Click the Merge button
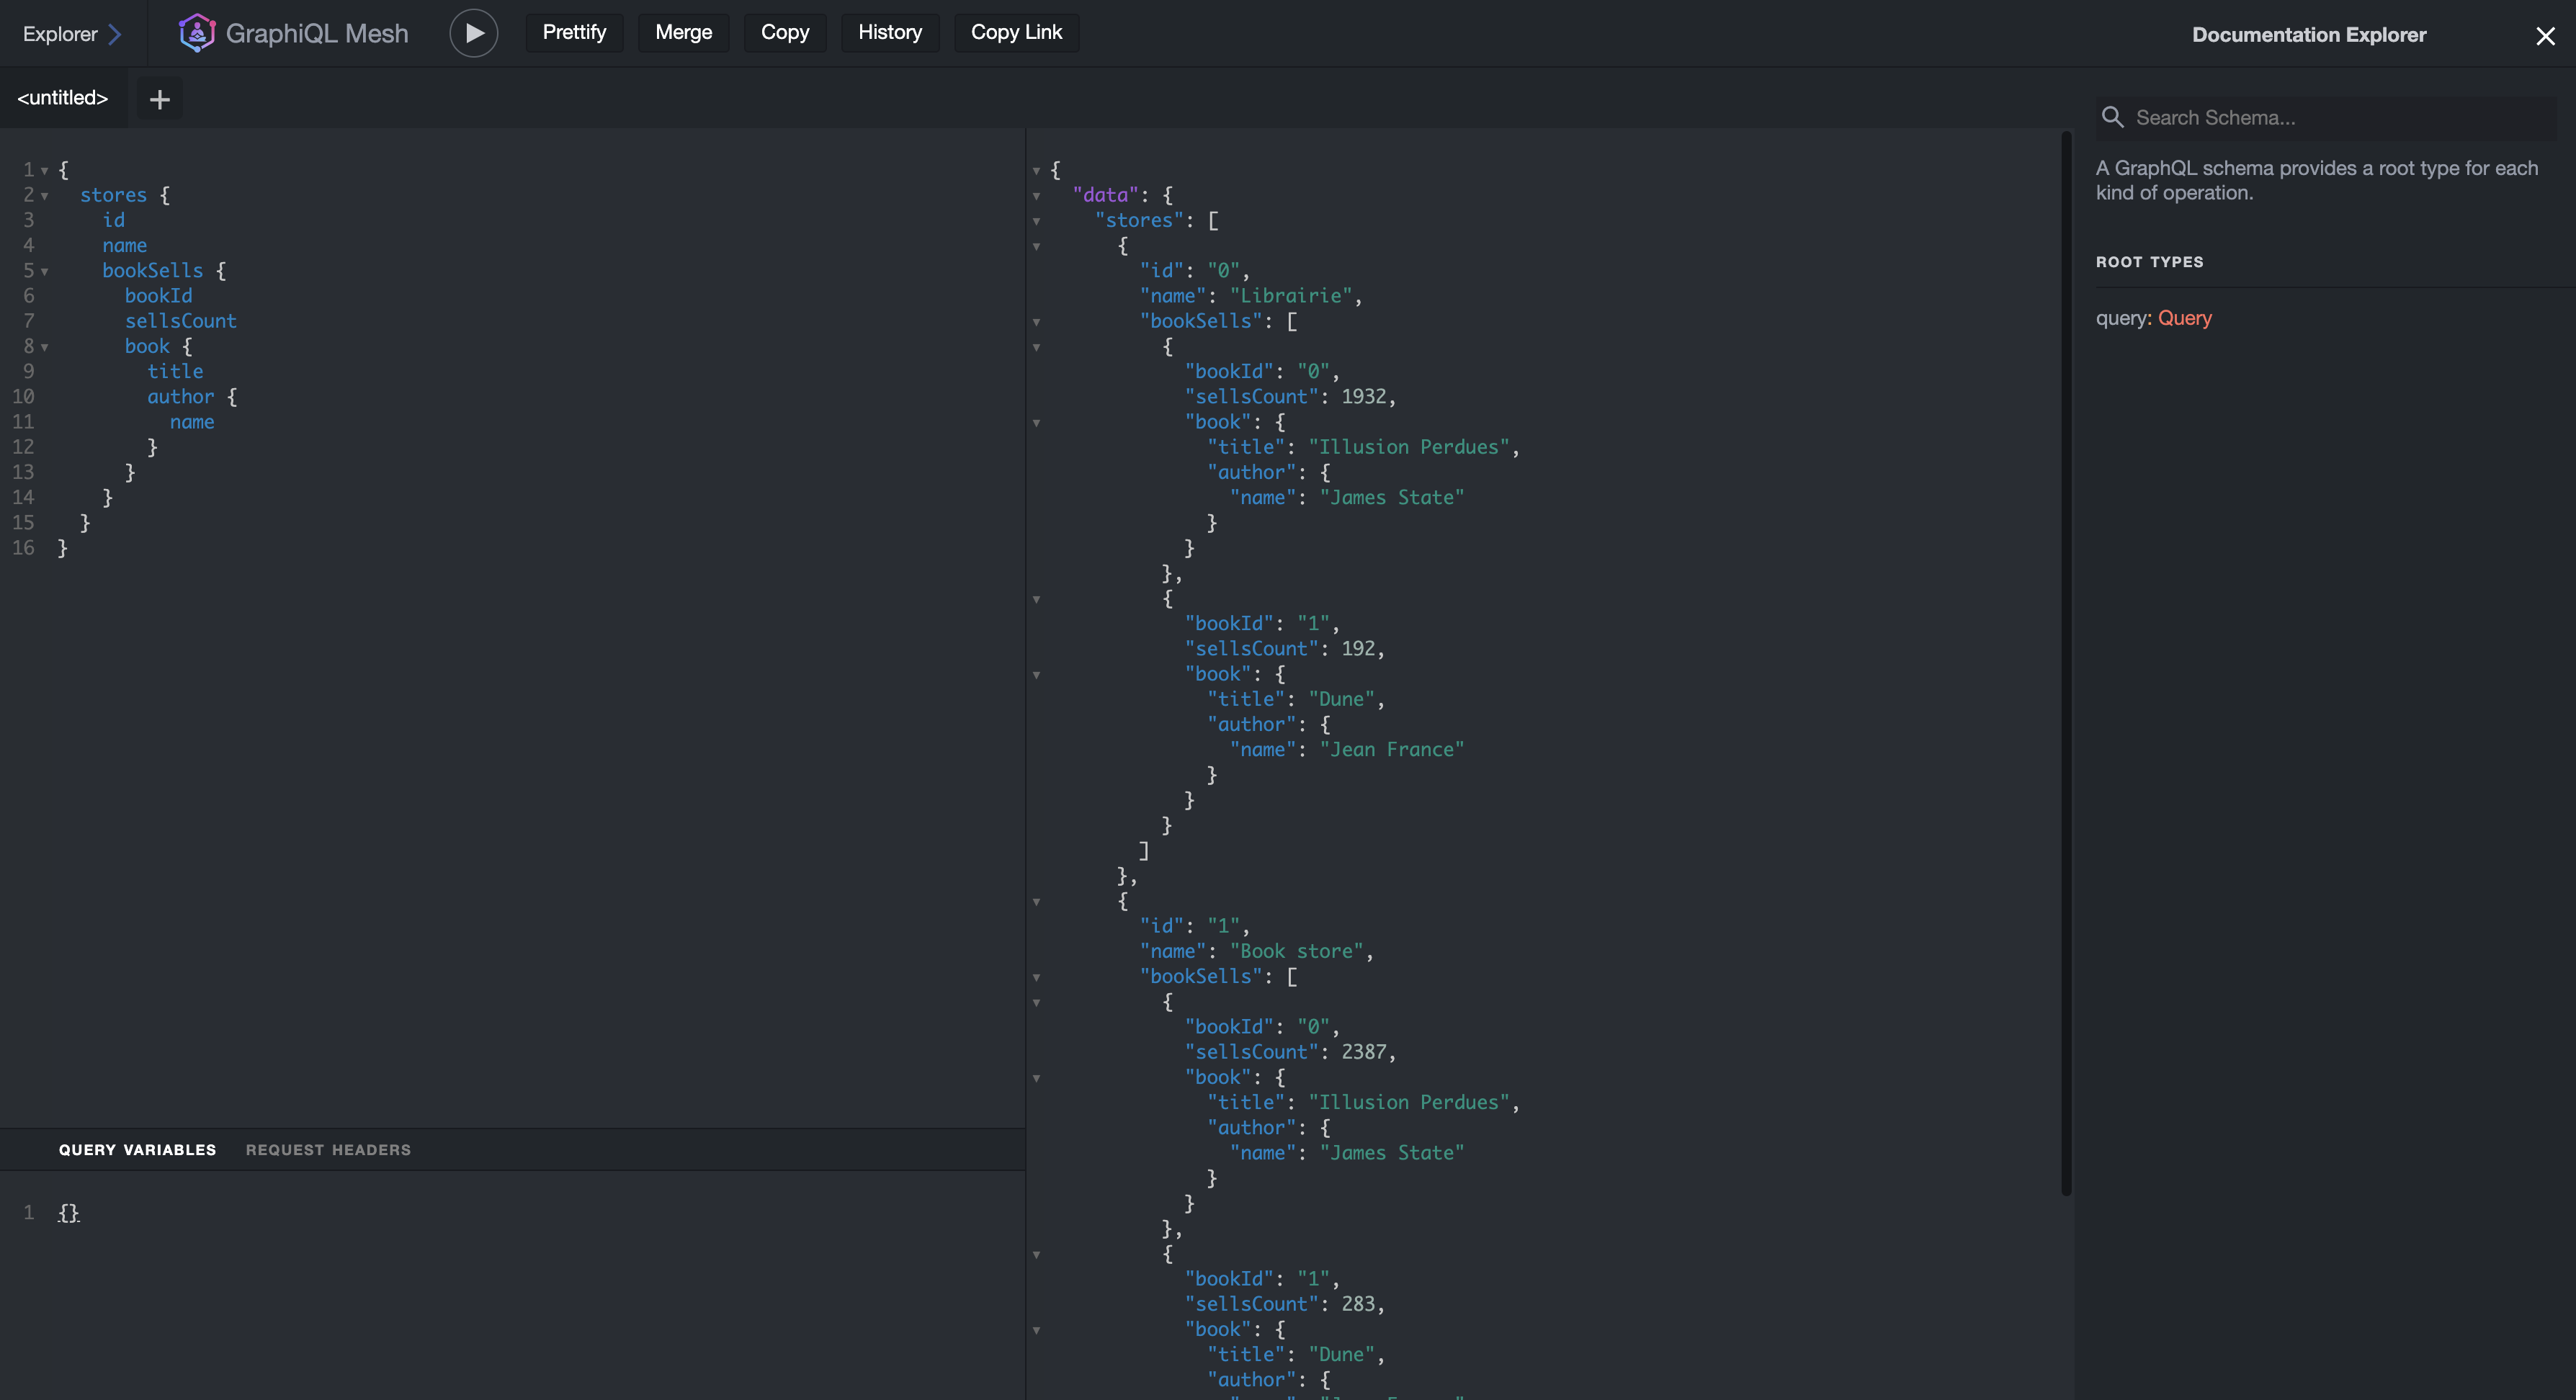Image resolution: width=2576 pixels, height=1400 pixels. click(x=683, y=32)
